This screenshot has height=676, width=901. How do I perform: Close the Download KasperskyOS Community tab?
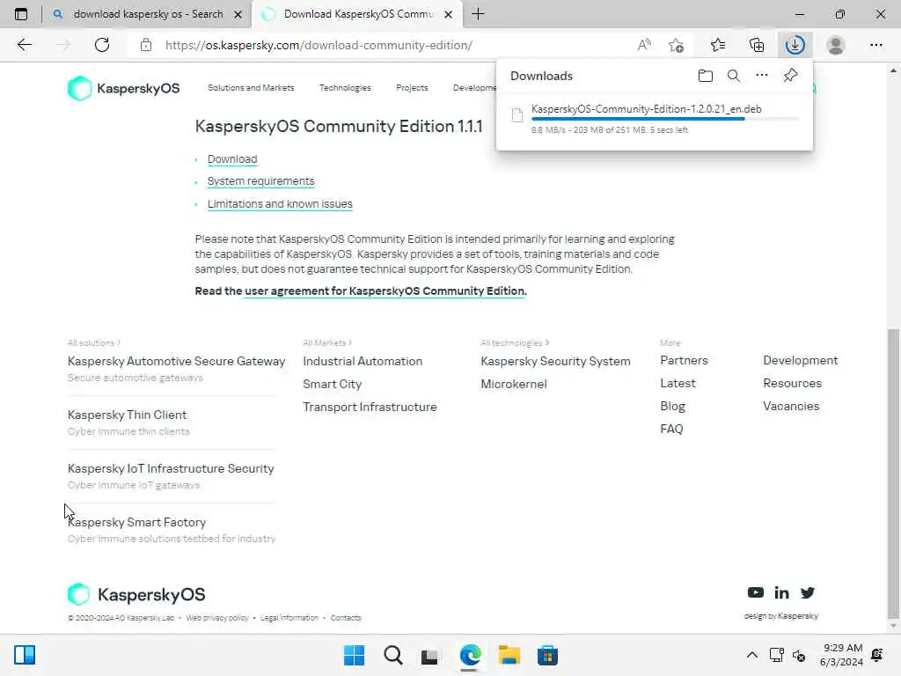click(x=448, y=14)
